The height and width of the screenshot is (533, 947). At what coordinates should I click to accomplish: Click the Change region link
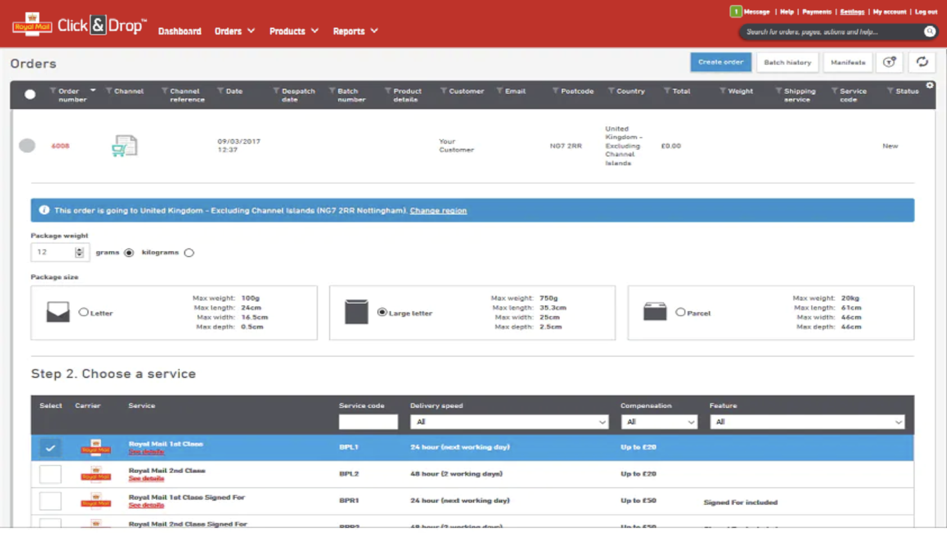(x=438, y=210)
